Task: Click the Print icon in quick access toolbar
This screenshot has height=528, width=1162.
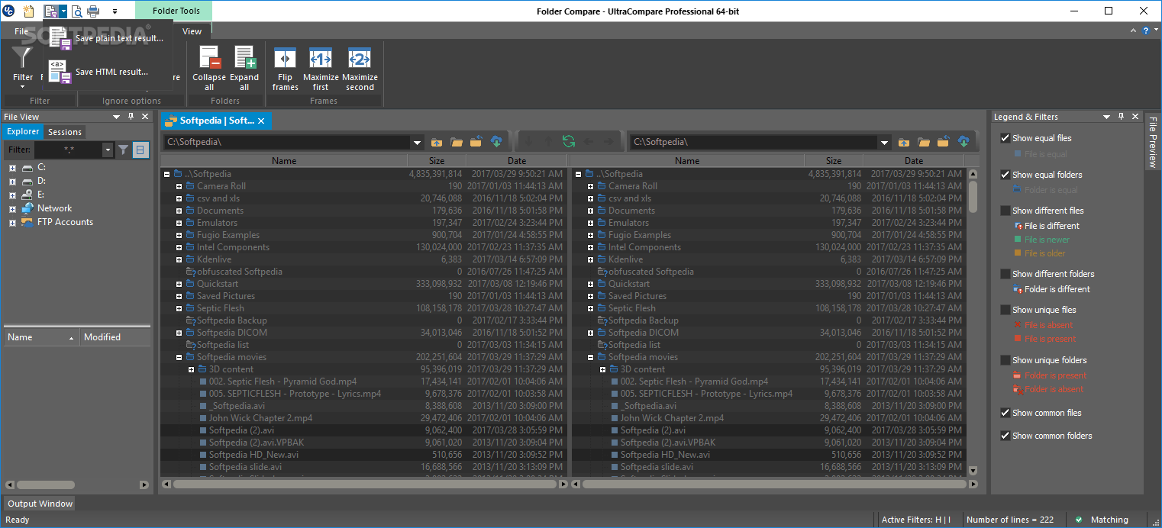Action: (93, 11)
